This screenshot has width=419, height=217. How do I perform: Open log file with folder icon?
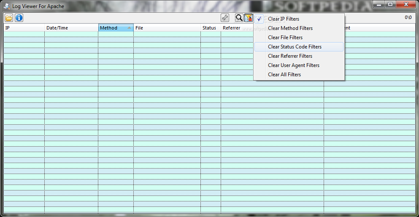coord(9,18)
